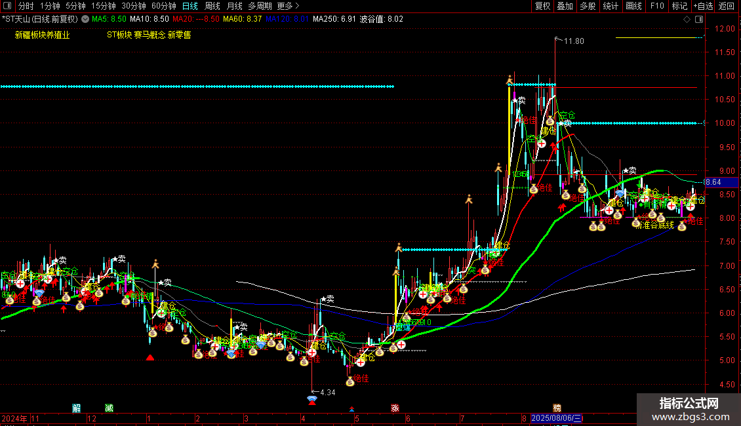The height and width of the screenshot is (426, 741).
Task: Click the MA120 indicator value
Action: [x=287, y=20]
